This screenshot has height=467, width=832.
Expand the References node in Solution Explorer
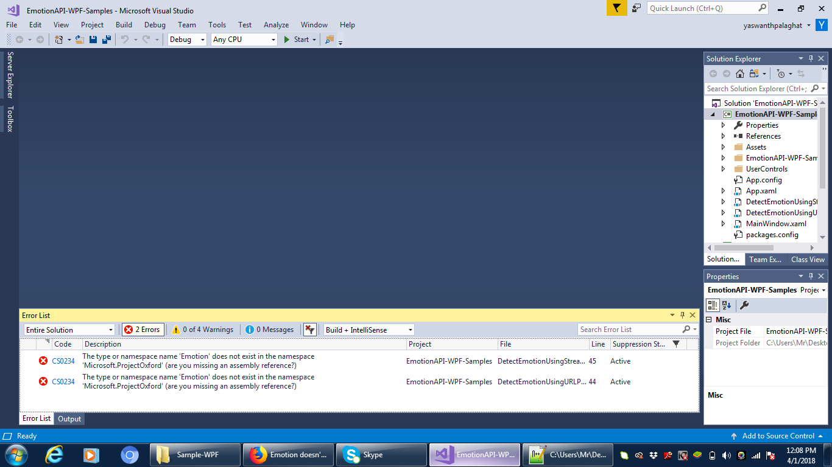point(724,136)
